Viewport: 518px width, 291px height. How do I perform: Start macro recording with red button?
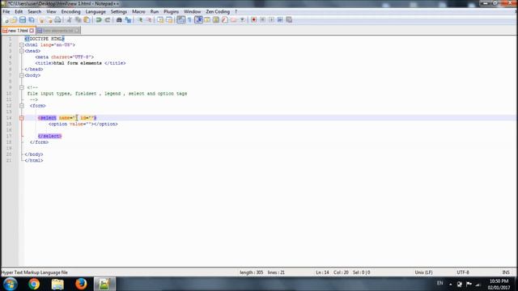pos(253,20)
